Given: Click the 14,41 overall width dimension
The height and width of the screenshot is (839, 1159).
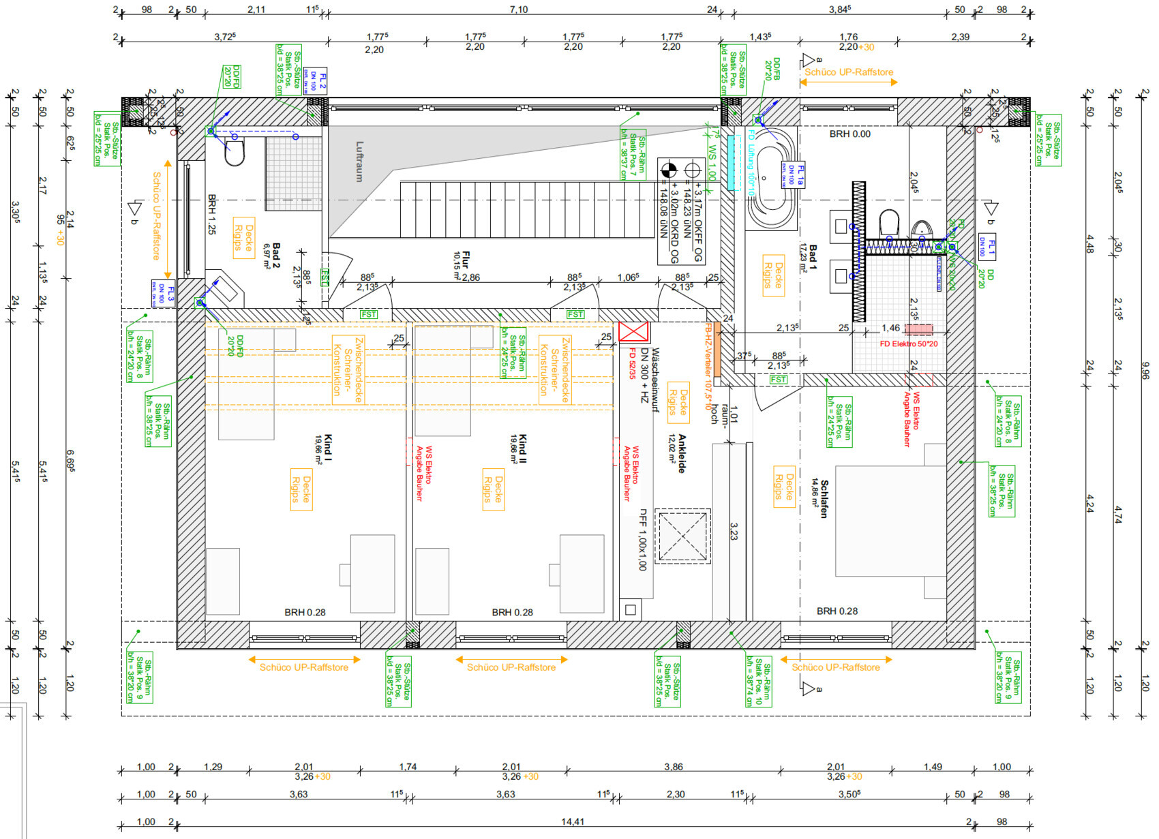Looking at the screenshot, I should click(x=573, y=821).
